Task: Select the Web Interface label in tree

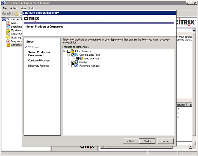Action: click(91, 58)
